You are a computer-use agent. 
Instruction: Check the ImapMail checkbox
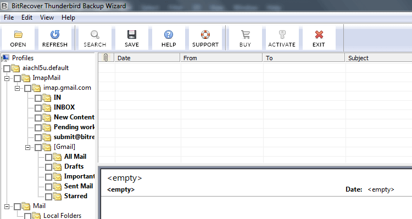[18, 78]
